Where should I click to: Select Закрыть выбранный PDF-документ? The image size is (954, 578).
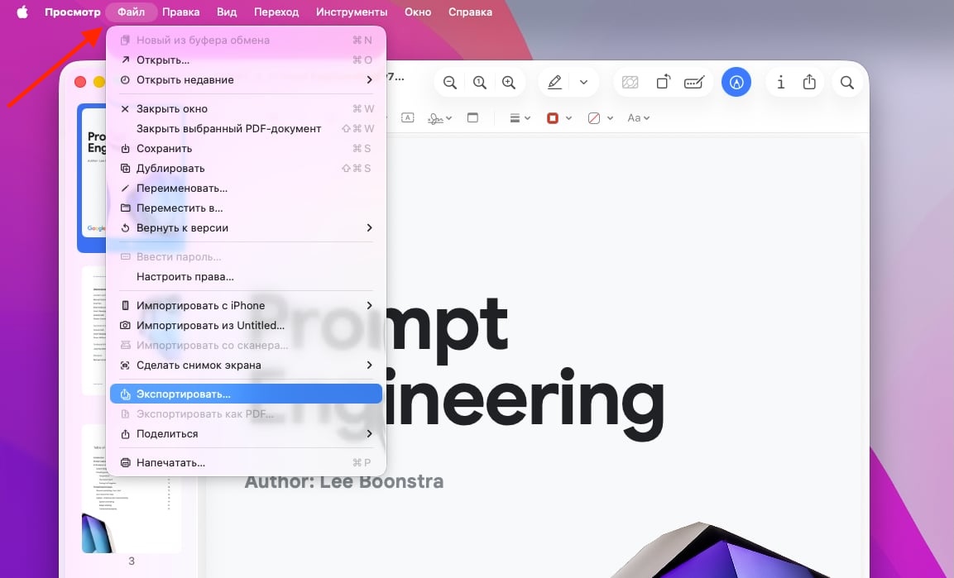point(246,128)
